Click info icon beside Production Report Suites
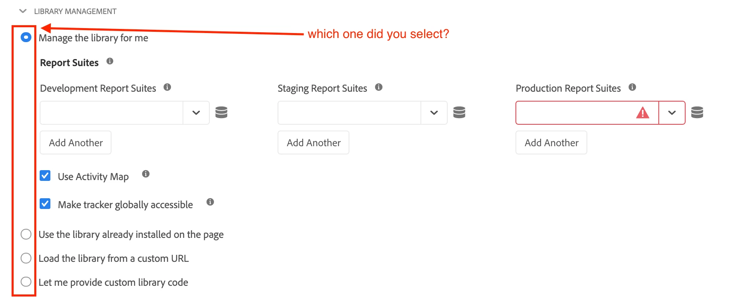The width and height of the screenshot is (736, 299). (632, 87)
